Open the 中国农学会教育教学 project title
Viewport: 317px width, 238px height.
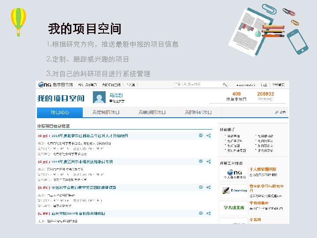[84, 188]
